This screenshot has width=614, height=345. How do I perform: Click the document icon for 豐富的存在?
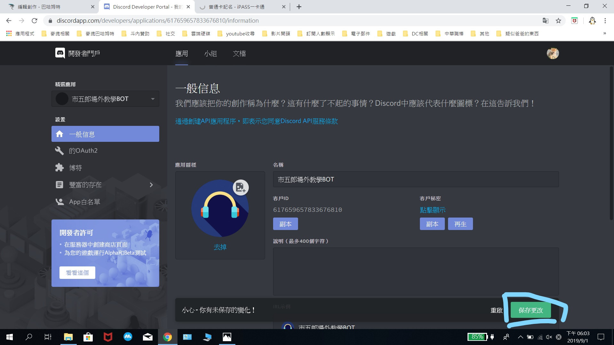[59, 185]
